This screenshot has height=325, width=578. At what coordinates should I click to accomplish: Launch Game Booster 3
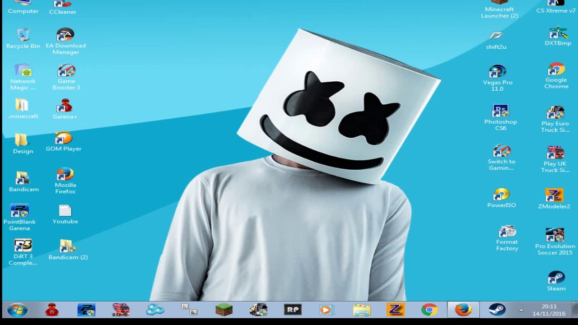click(66, 77)
